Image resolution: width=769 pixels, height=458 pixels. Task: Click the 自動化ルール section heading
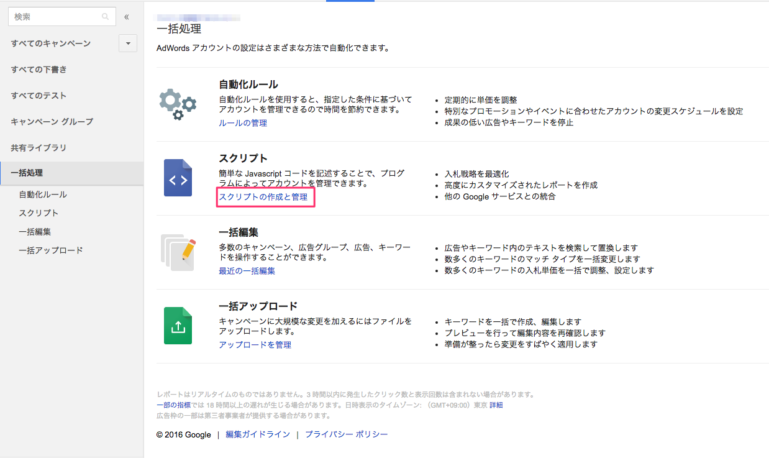pos(248,85)
